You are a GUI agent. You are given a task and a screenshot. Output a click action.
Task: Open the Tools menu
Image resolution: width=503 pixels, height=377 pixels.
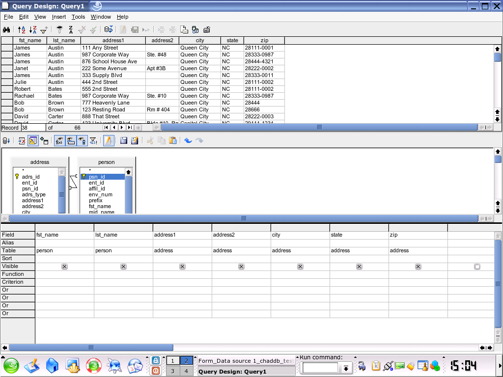(x=78, y=17)
